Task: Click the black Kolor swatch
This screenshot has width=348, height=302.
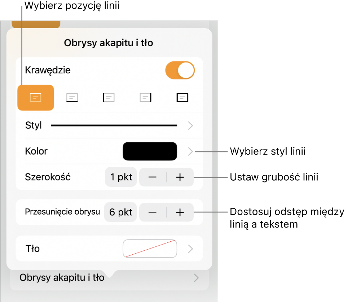Action: coord(150,151)
